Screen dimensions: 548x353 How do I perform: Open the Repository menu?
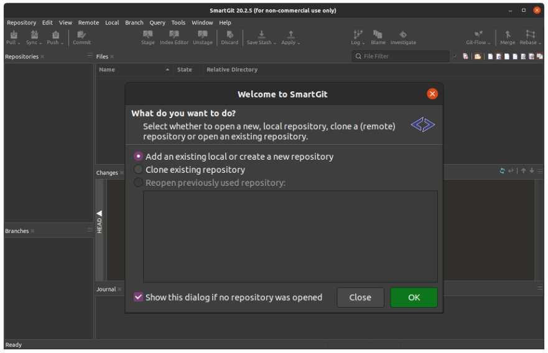coord(21,23)
